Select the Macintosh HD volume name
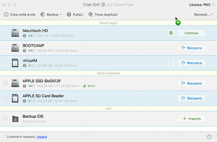 click(x=35, y=31)
